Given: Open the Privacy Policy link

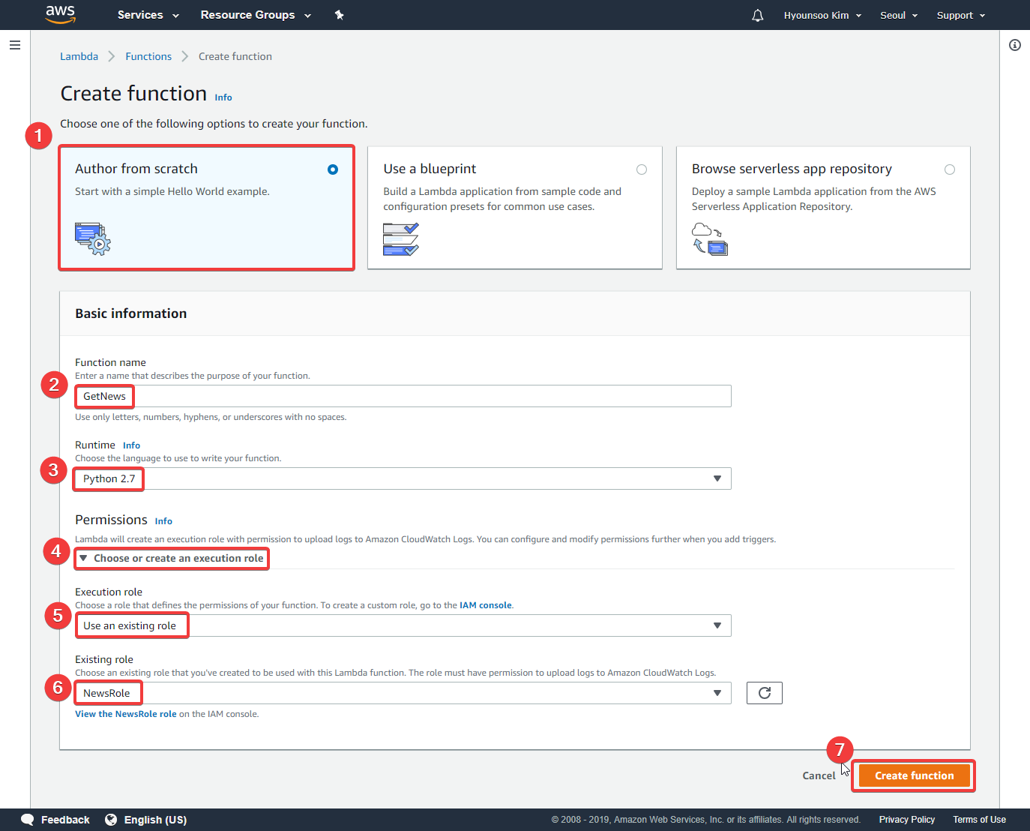Looking at the screenshot, I should pos(907,820).
